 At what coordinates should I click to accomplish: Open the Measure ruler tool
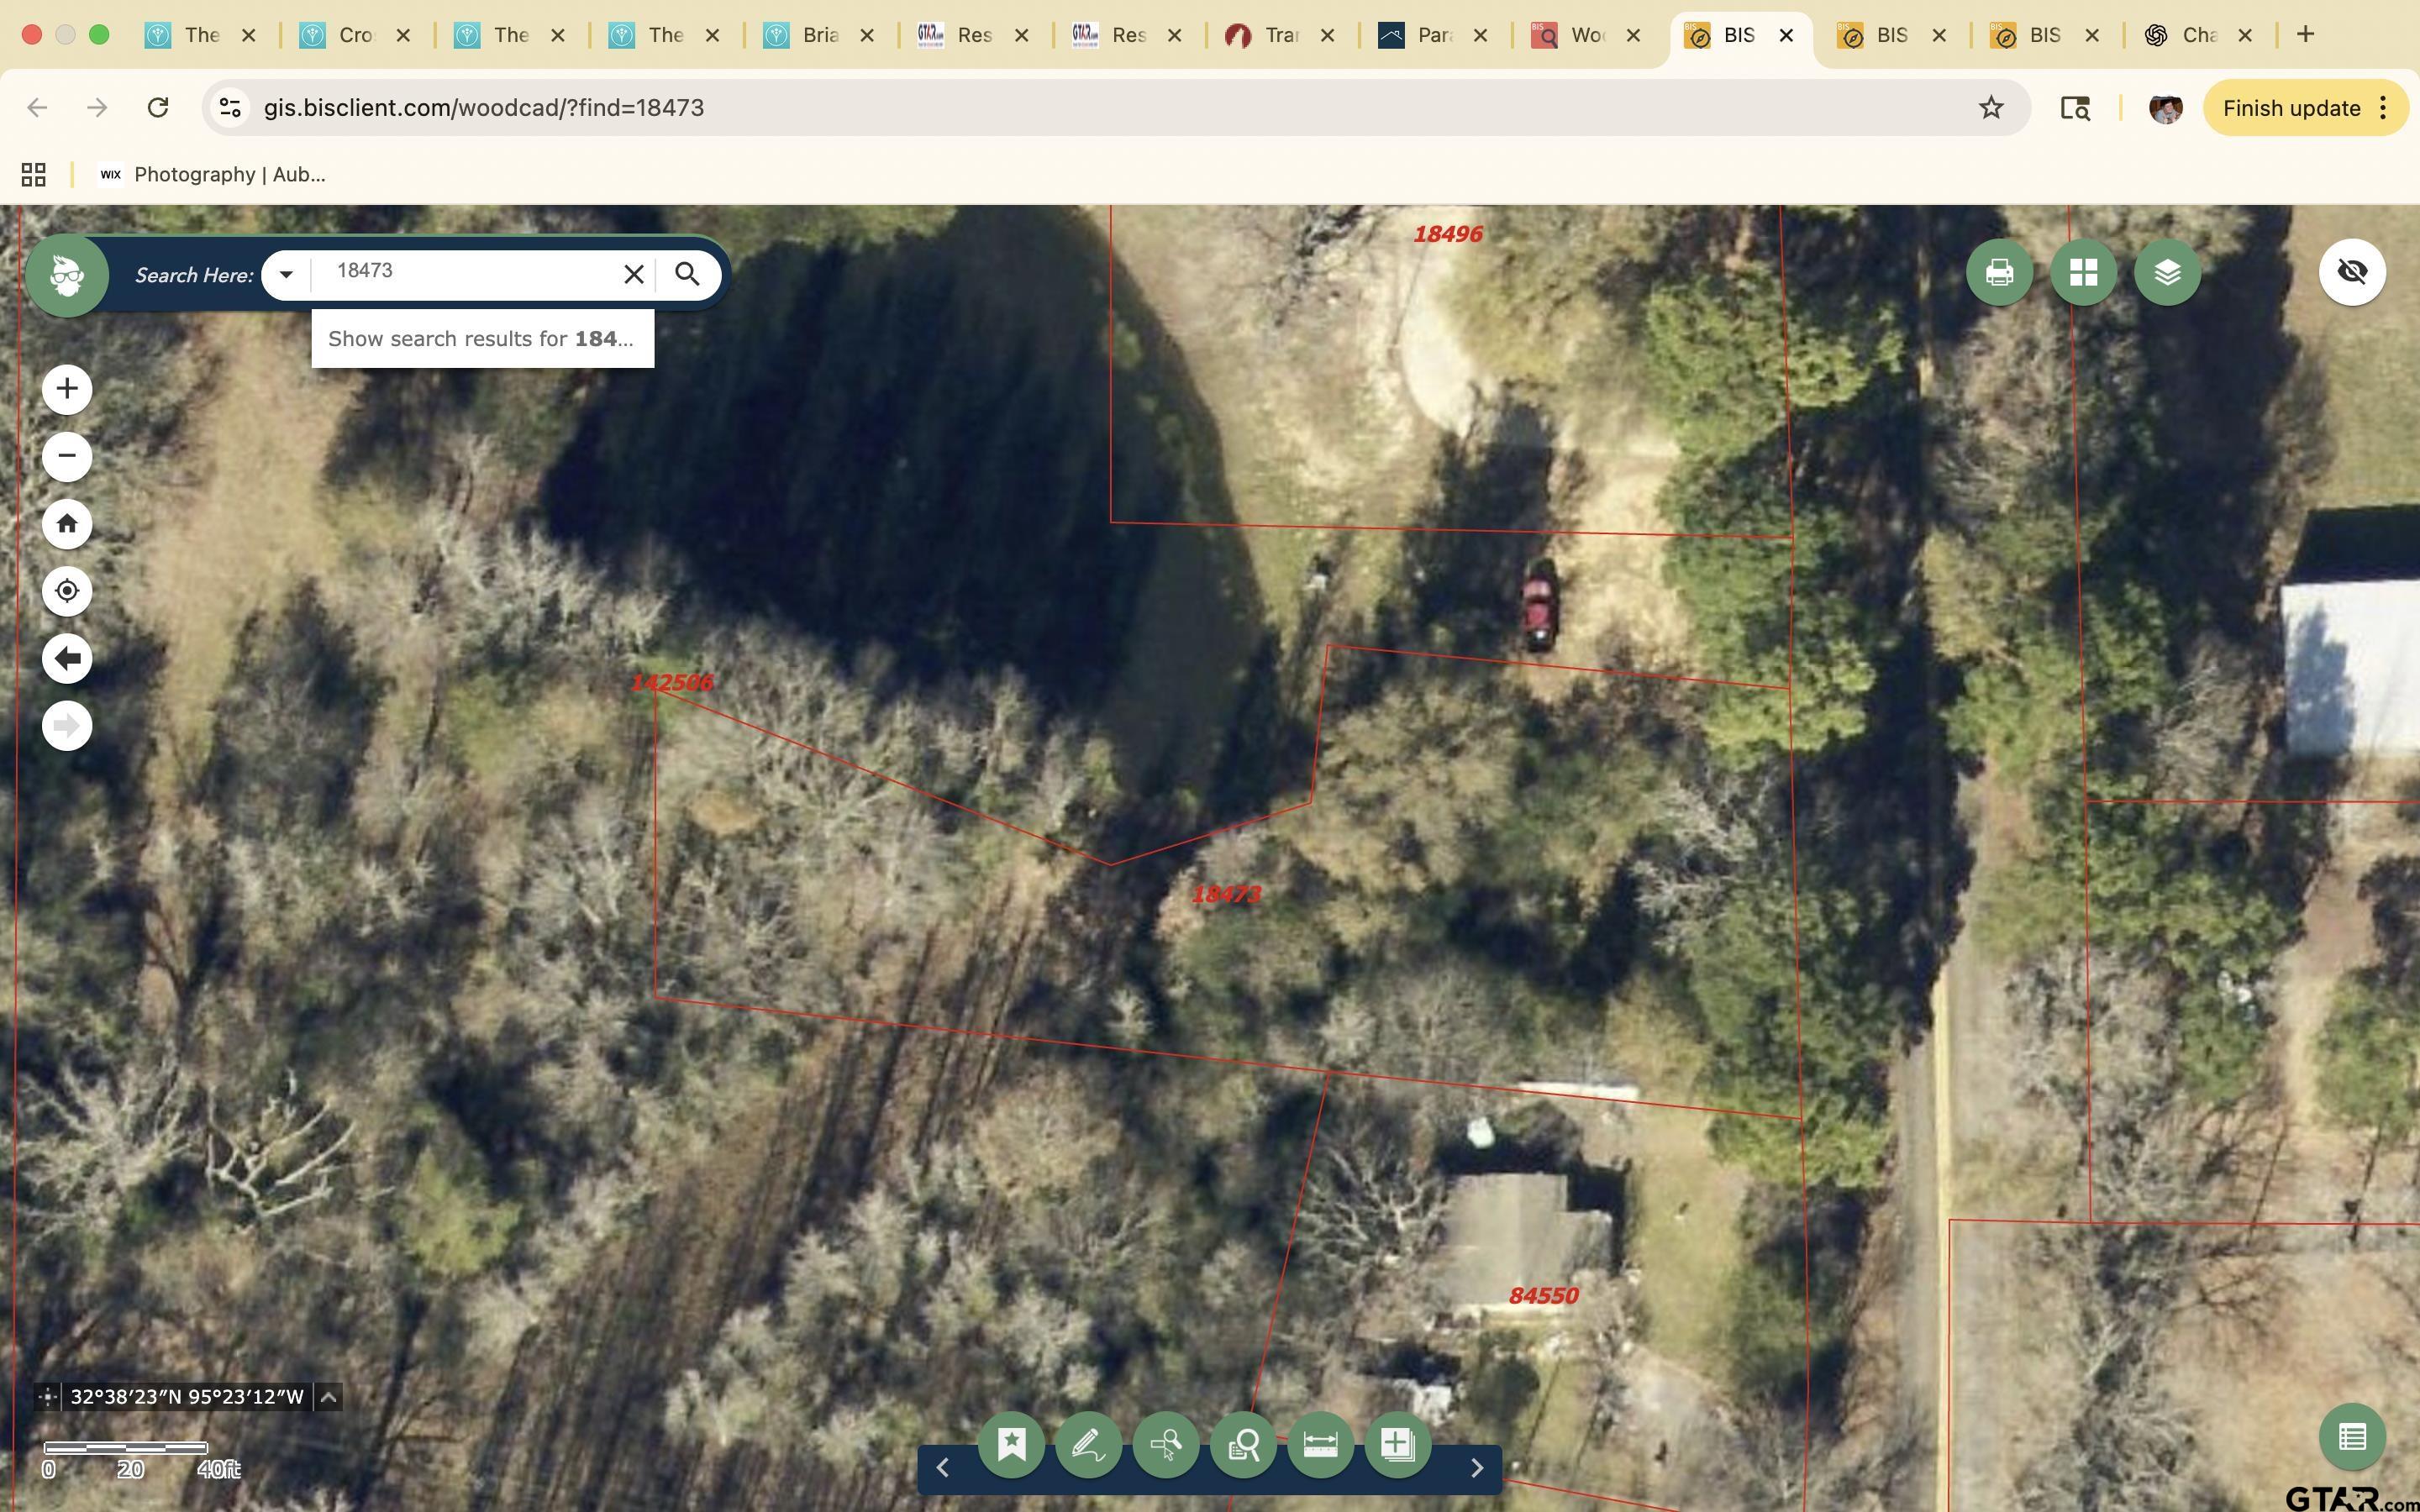[x=1320, y=1444]
